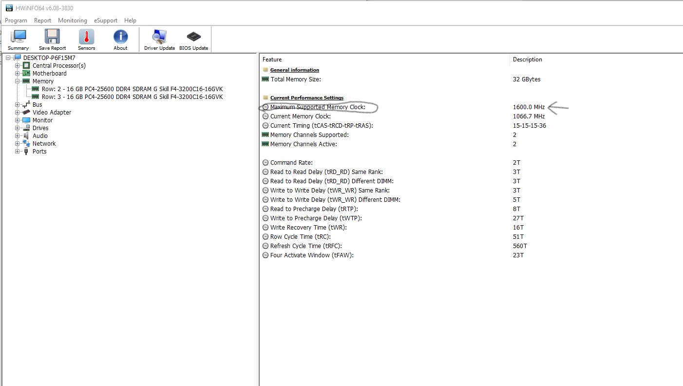Click the Central Processor(s) chip icon
683x386 pixels.
pos(26,65)
